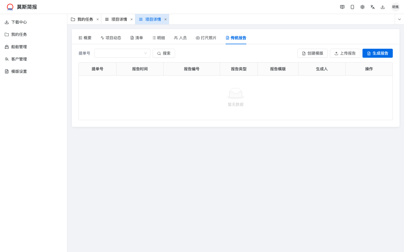The width and height of the screenshot is (404, 252).
Task: Close the active 项目详情 tab
Action: pyautogui.click(x=166, y=19)
